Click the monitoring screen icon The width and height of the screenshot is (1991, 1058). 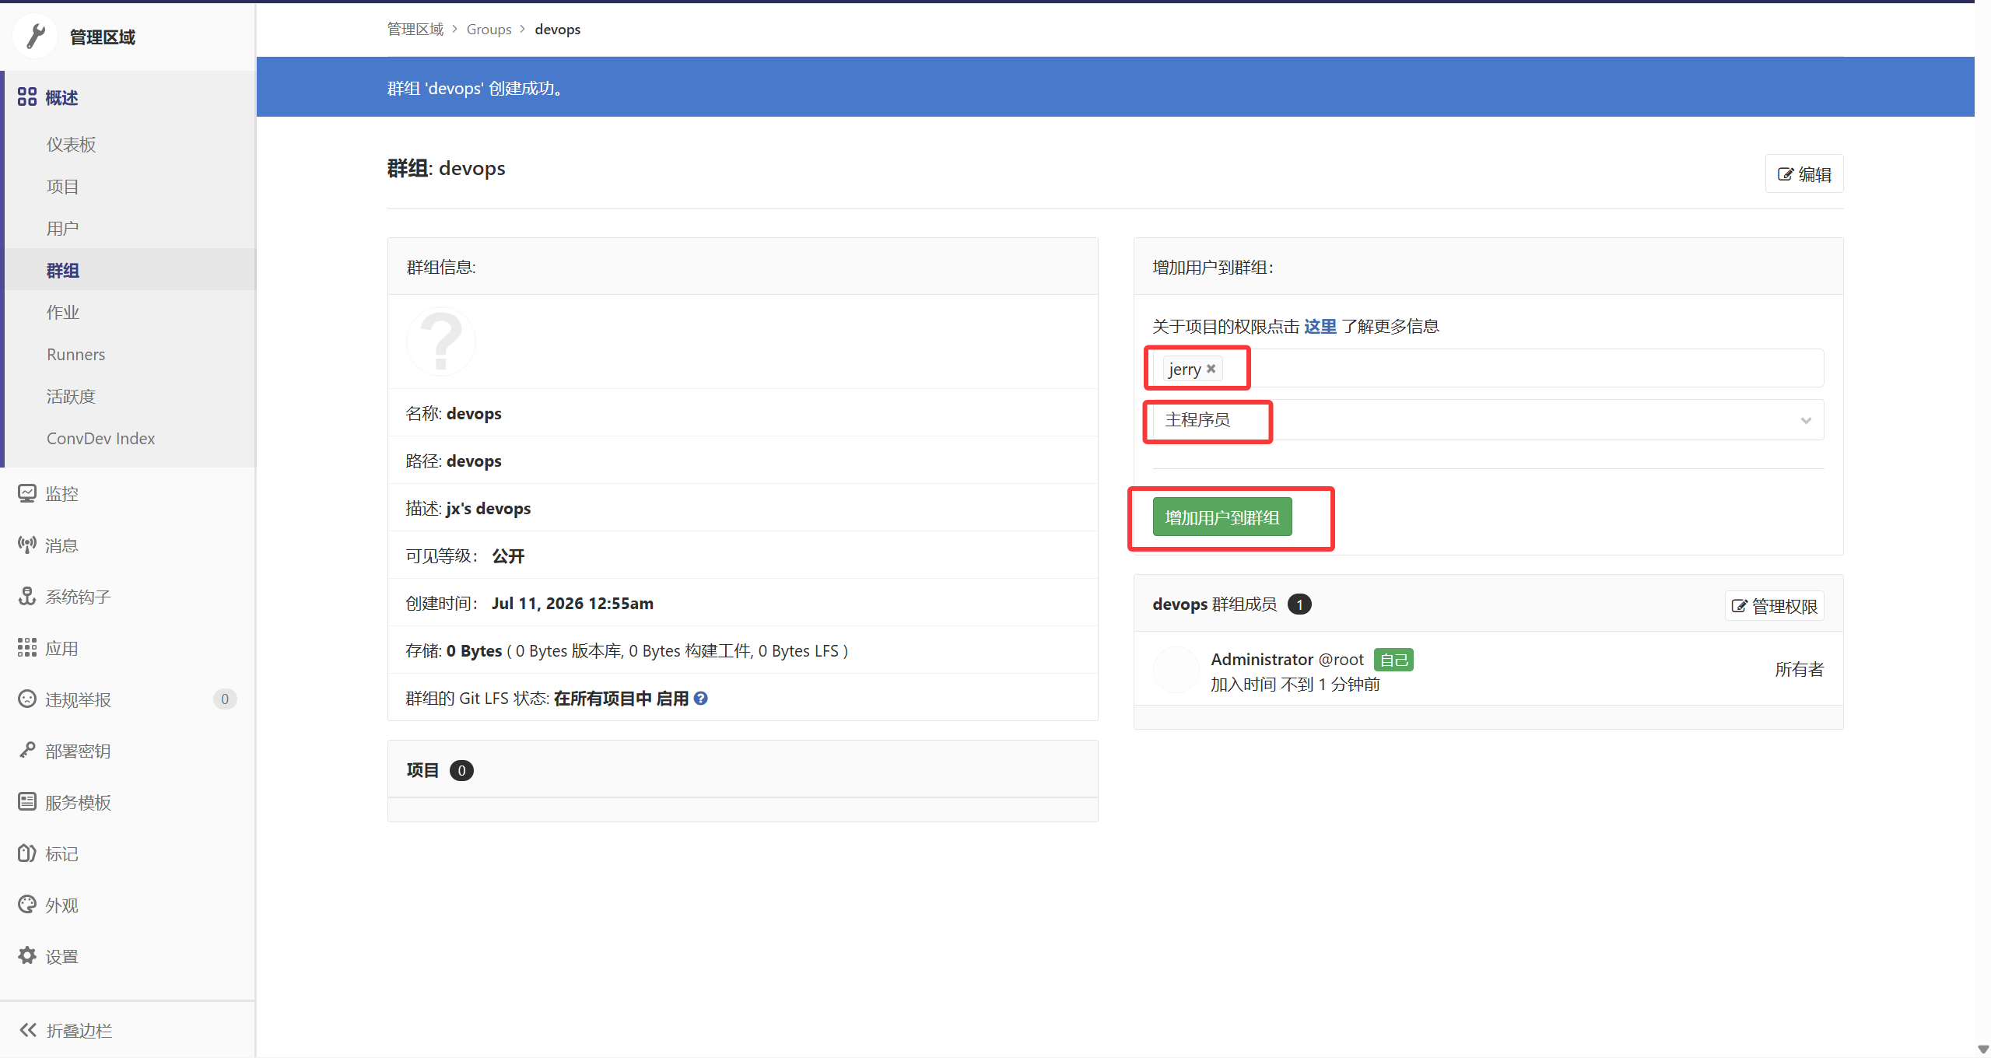tap(27, 493)
